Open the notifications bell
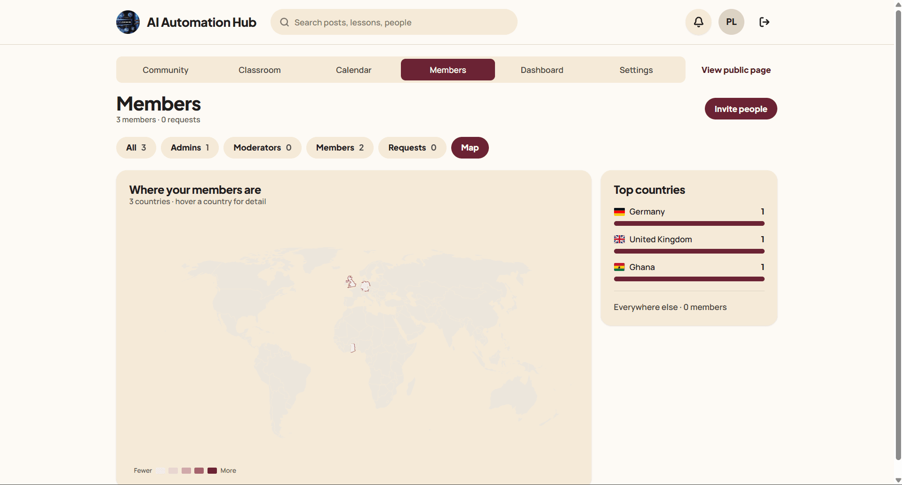This screenshot has width=902, height=485. coord(698,22)
